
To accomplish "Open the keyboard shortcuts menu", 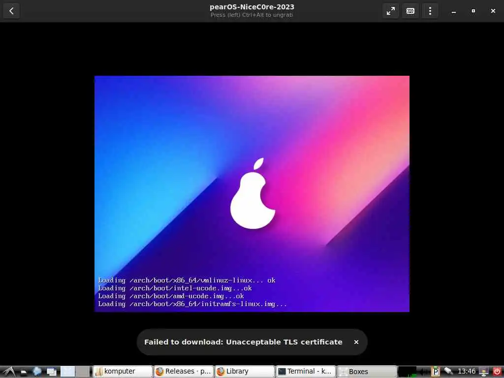I will [x=410, y=11].
